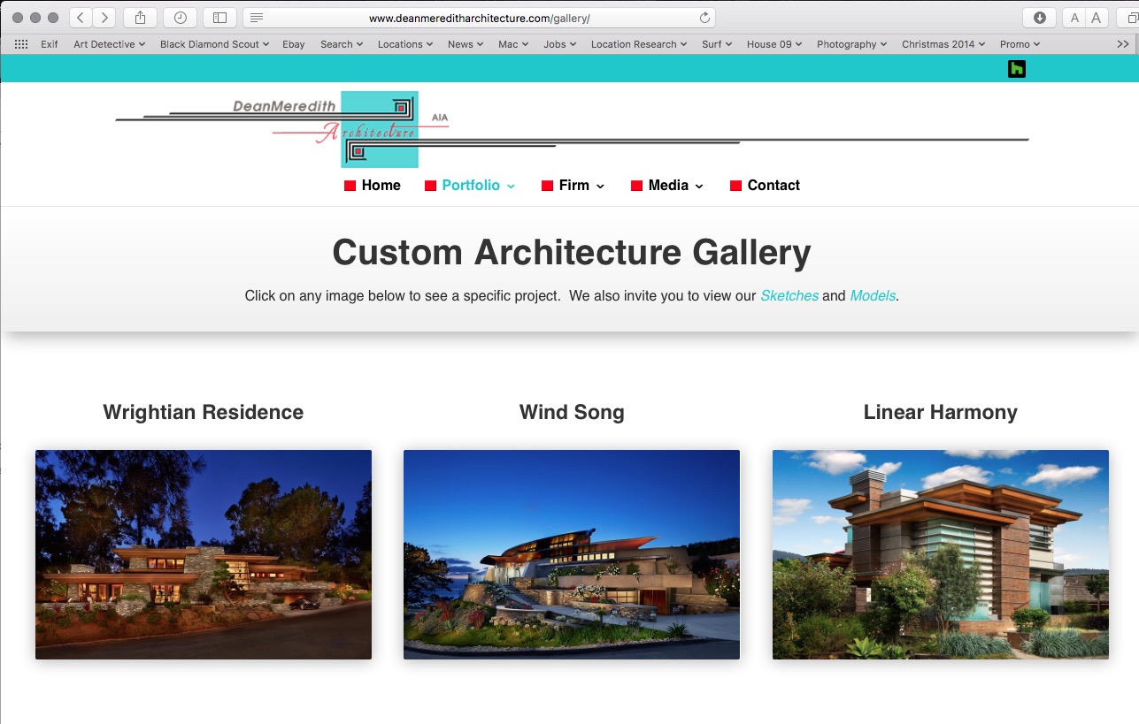This screenshot has height=724, width=1139.
Task: Go back using Safari back arrow
Action: [81, 18]
